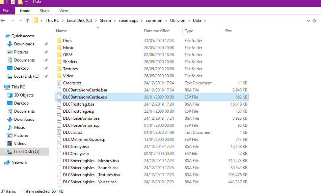
Task: Expand the address bar history dropdown
Action: [308, 21]
